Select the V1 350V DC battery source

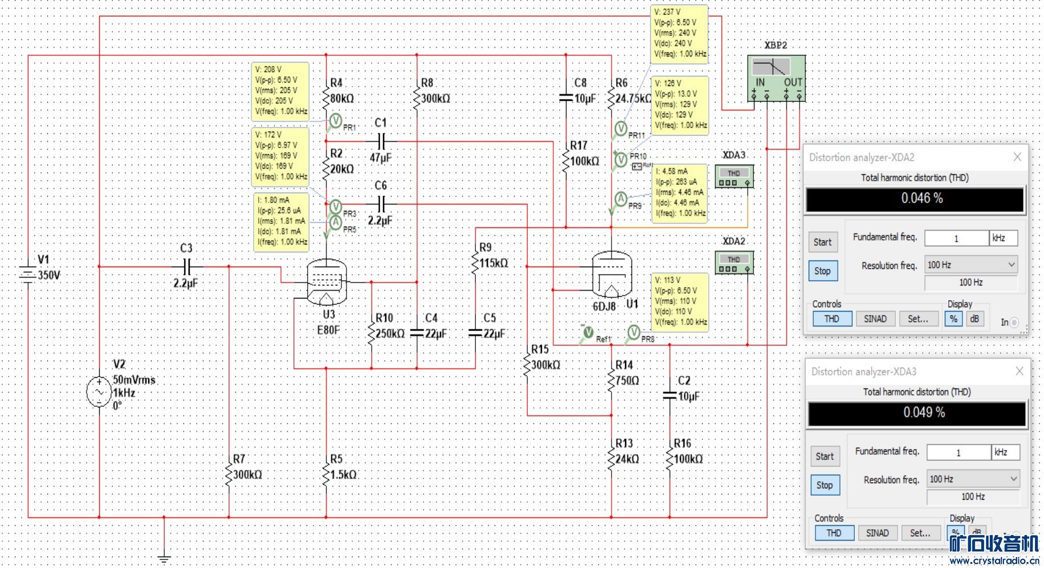[27, 275]
